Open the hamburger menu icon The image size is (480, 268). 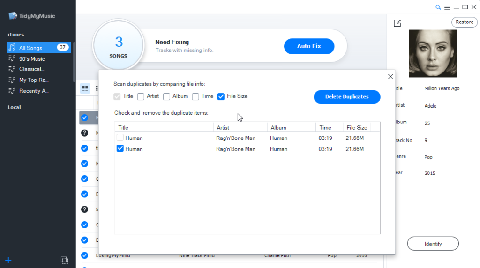click(x=447, y=7)
